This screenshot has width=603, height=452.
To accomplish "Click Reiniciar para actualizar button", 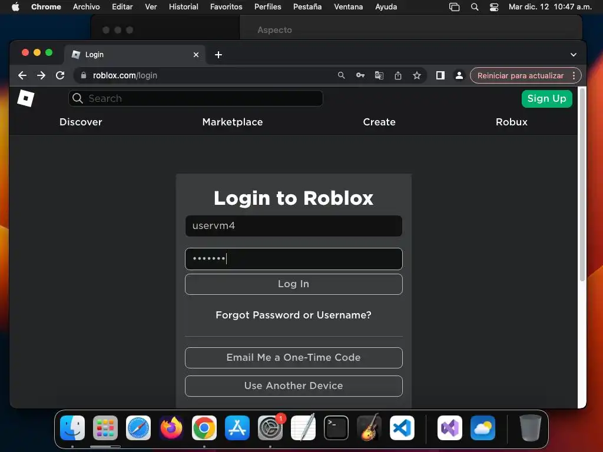I will click(521, 75).
